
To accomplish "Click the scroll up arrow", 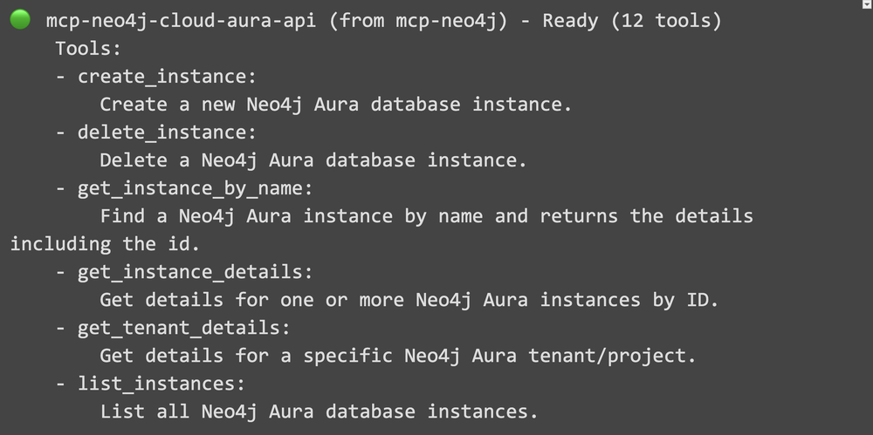I will (x=864, y=6).
